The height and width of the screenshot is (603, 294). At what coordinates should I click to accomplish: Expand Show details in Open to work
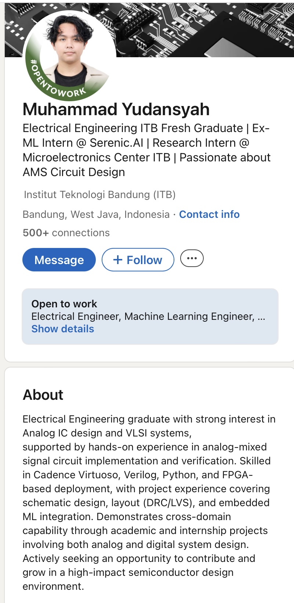click(x=63, y=329)
